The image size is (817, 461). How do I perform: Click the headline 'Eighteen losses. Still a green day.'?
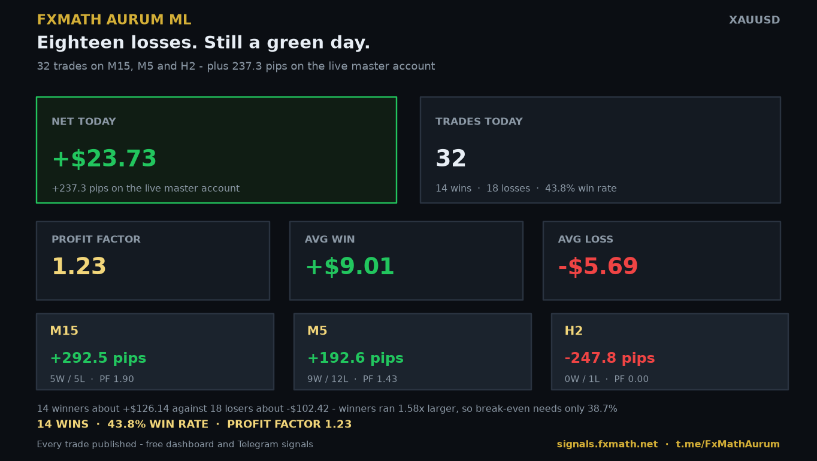coord(204,43)
